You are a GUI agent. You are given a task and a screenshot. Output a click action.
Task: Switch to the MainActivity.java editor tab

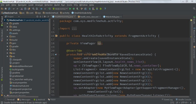click(x=112, y=17)
